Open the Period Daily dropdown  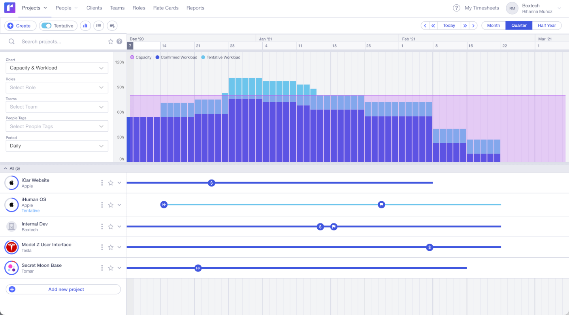tap(57, 146)
